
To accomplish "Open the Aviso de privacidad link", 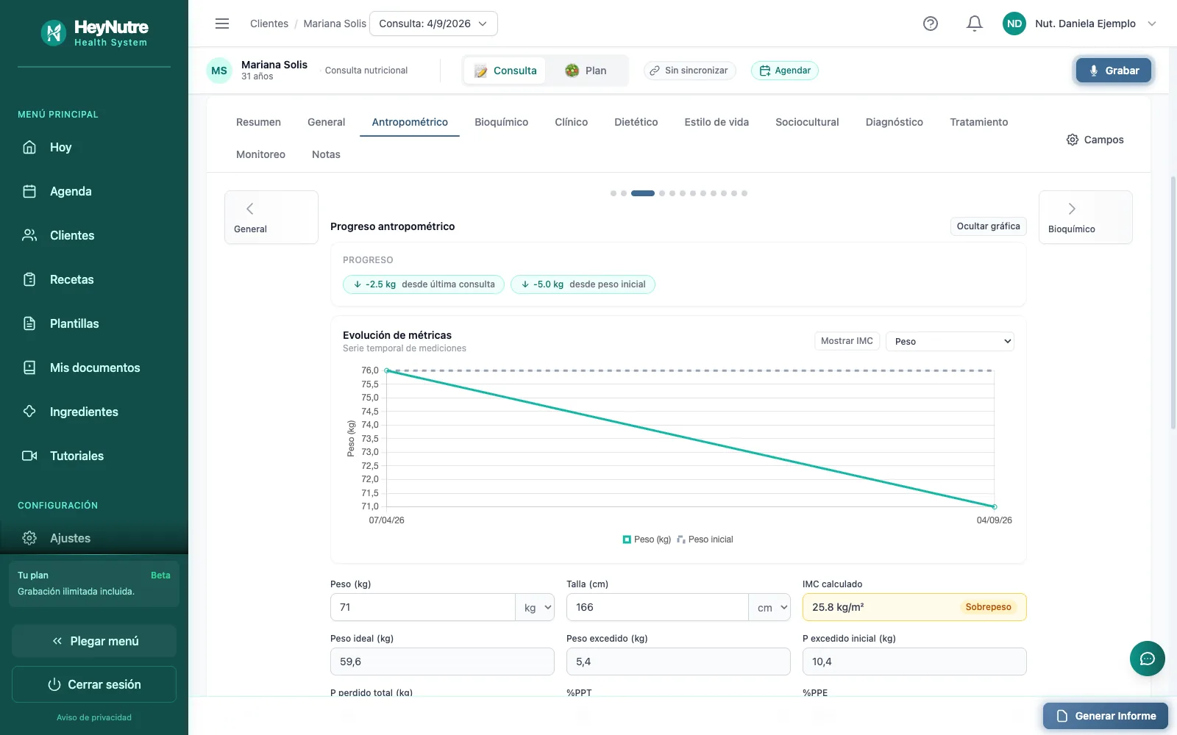I will [x=94, y=717].
